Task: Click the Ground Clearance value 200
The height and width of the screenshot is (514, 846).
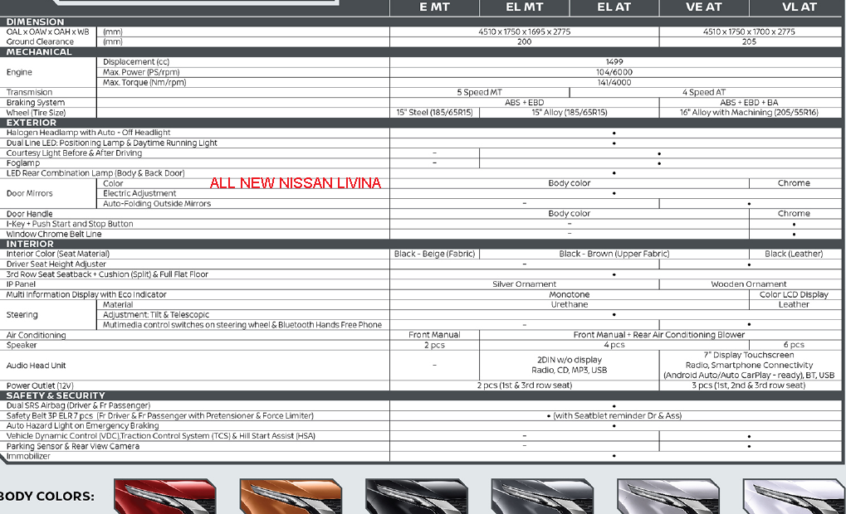Action: point(524,41)
